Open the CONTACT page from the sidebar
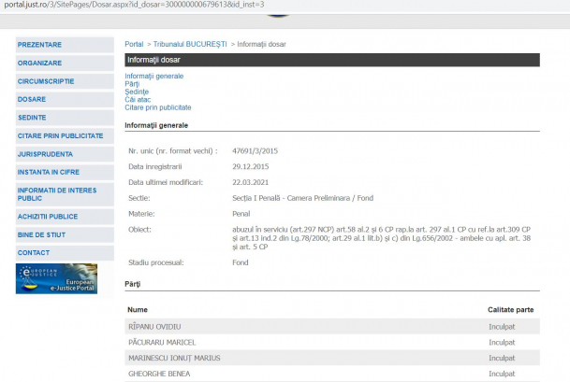 pyautogui.click(x=34, y=252)
